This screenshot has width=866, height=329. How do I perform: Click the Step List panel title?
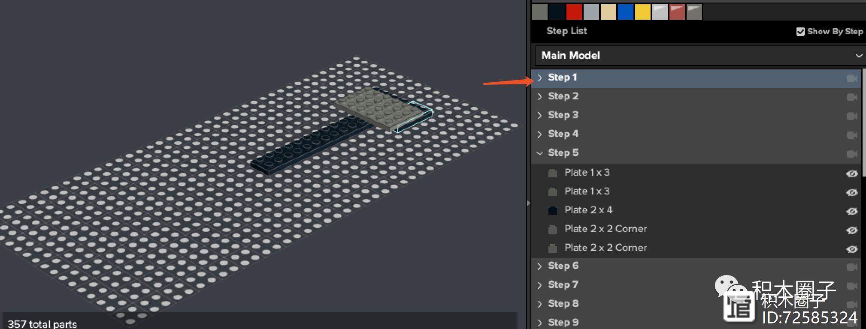pos(566,31)
